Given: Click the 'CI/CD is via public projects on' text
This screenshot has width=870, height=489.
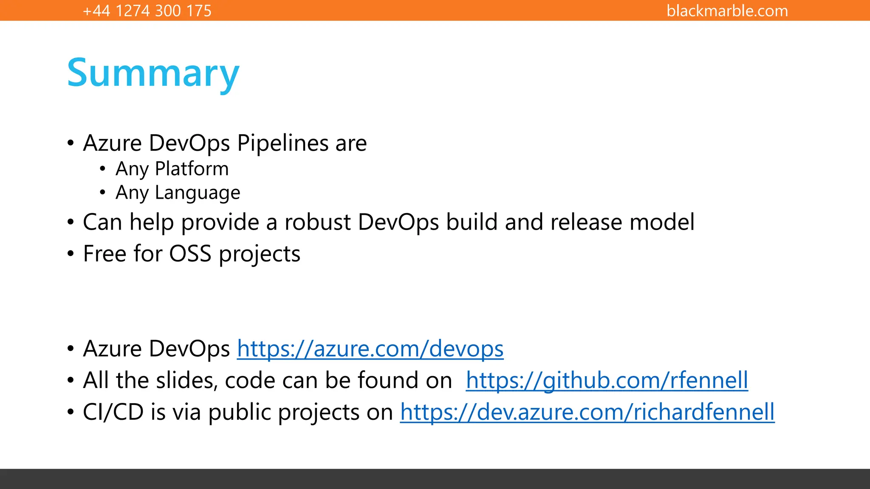Looking at the screenshot, I should tap(238, 412).
